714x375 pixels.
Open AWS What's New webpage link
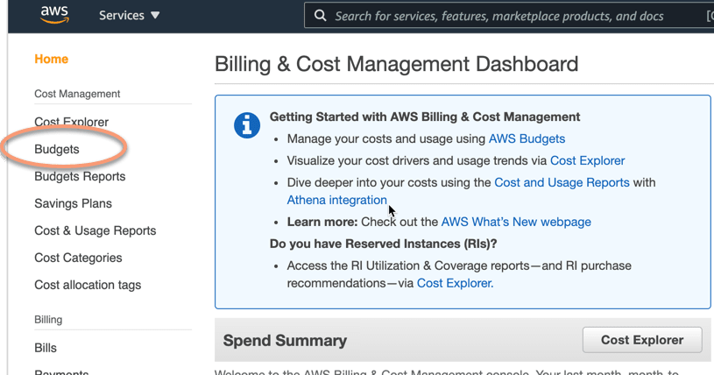point(516,222)
